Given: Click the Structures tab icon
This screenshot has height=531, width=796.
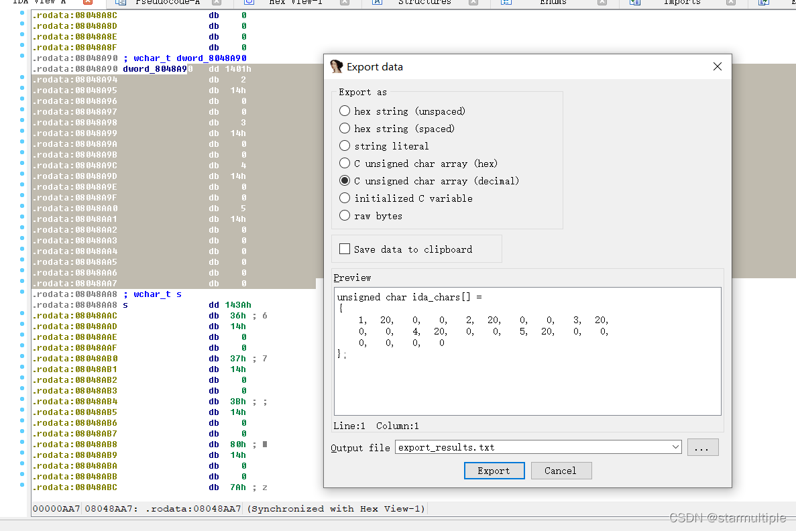Looking at the screenshot, I should click(x=377, y=2).
